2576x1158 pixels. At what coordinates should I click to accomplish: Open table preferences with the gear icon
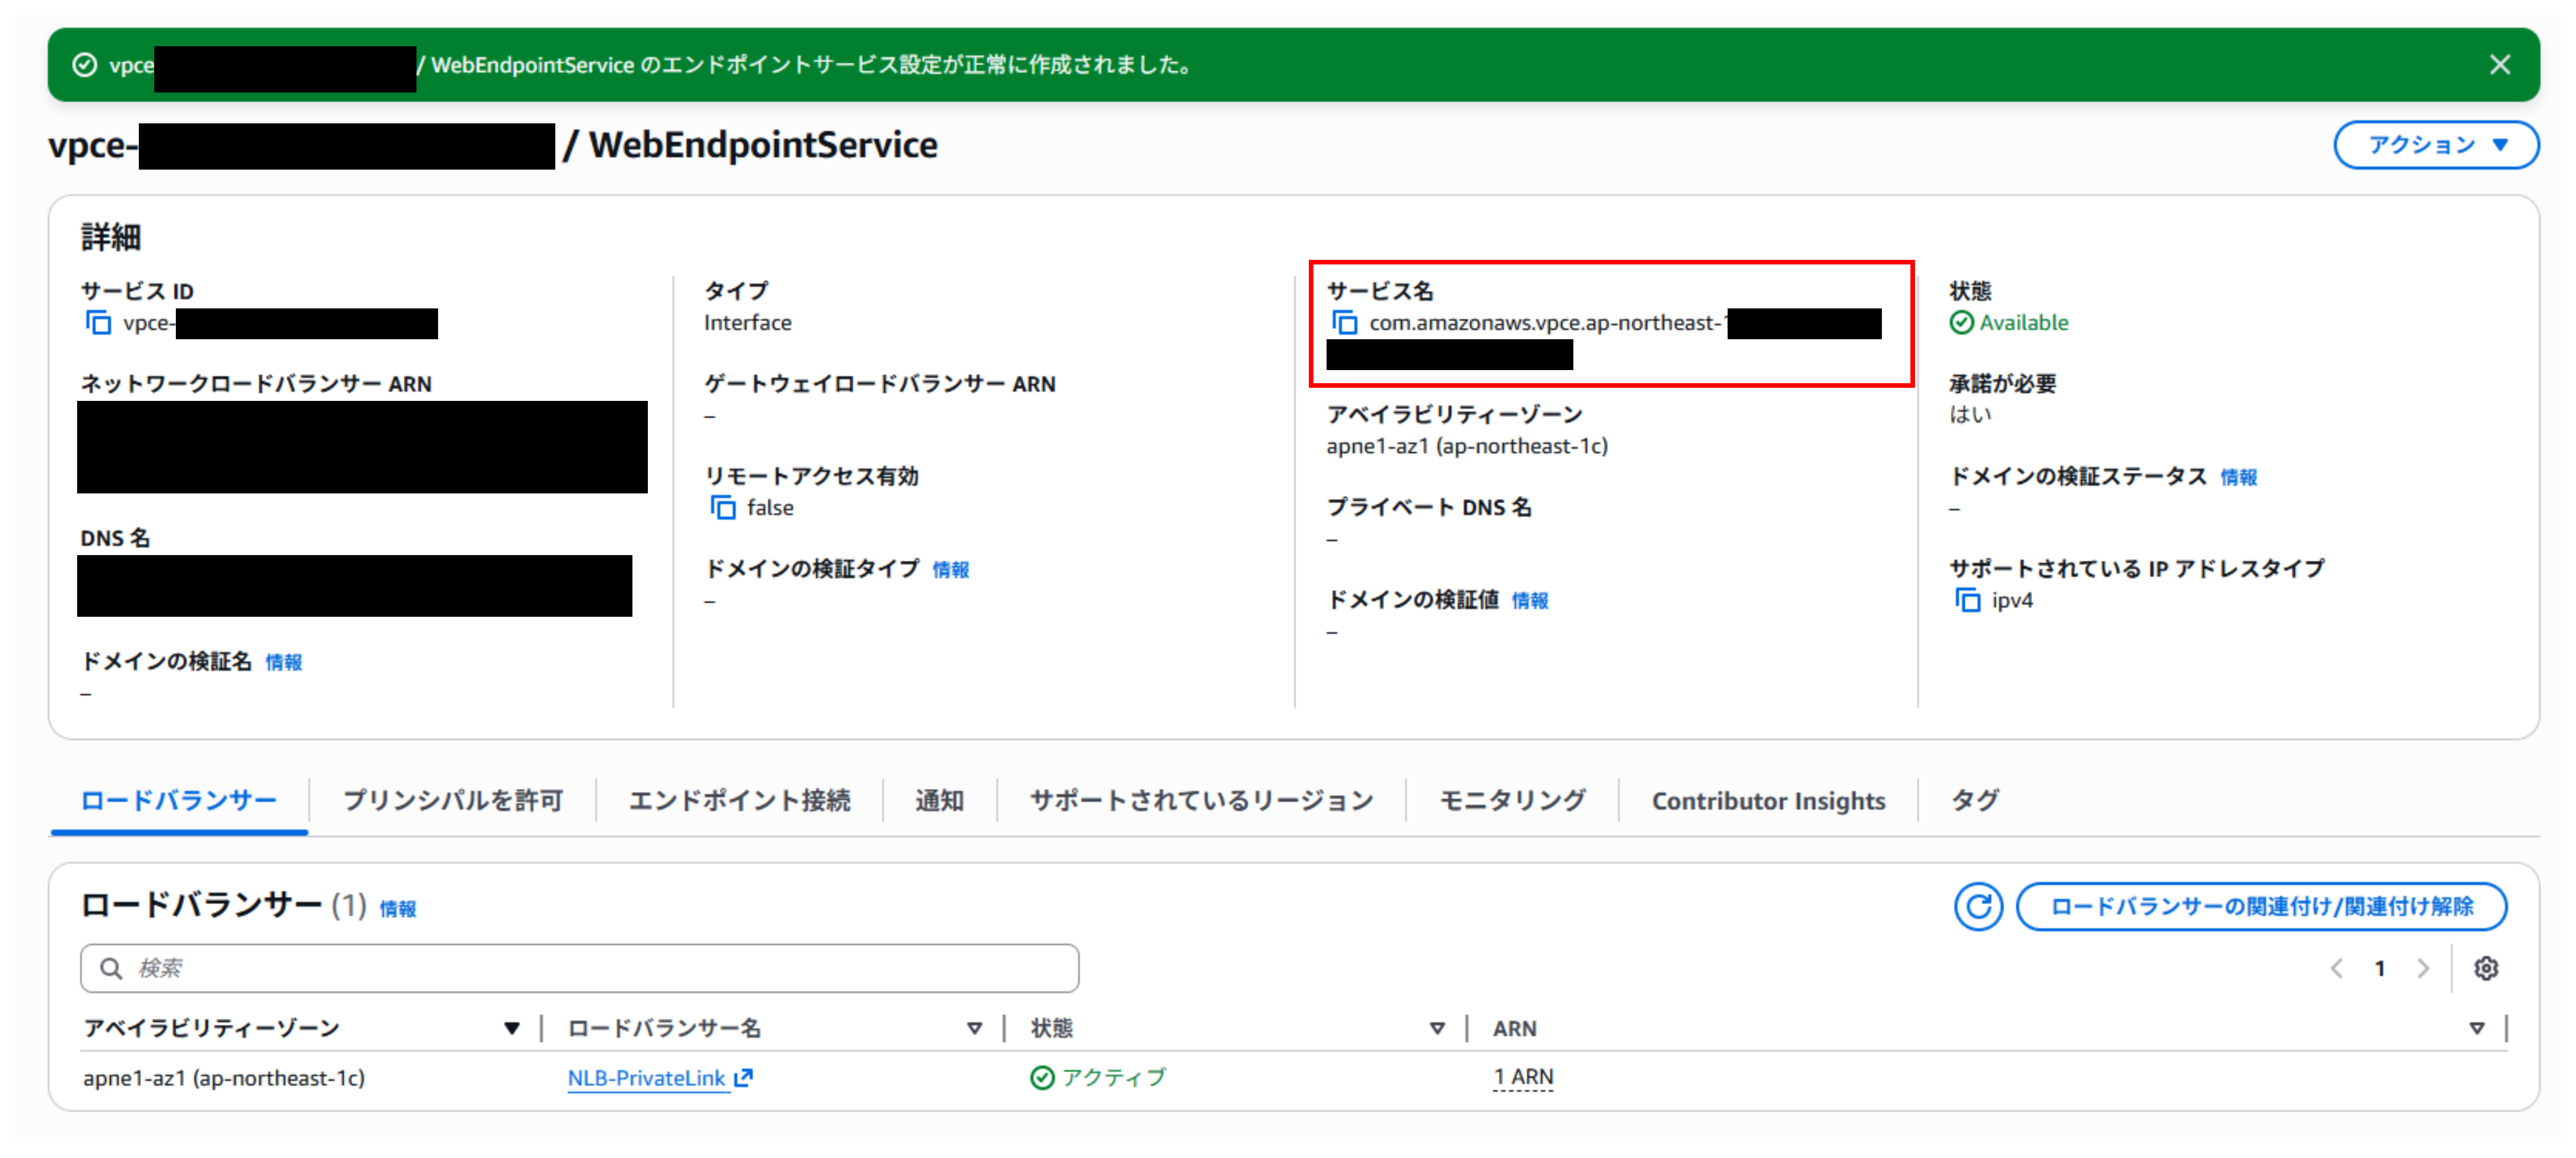click(x=2487, y=968)
